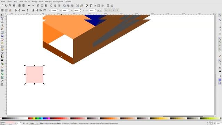Screen dimensions: 222x125
Task: Click the W width input field
Action: pos(77,10)
